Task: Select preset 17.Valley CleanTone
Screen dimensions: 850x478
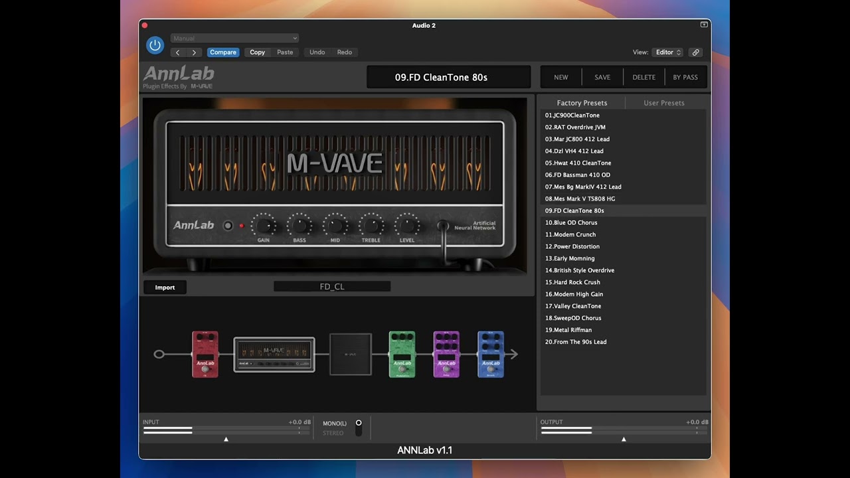Action: point(623,307)
